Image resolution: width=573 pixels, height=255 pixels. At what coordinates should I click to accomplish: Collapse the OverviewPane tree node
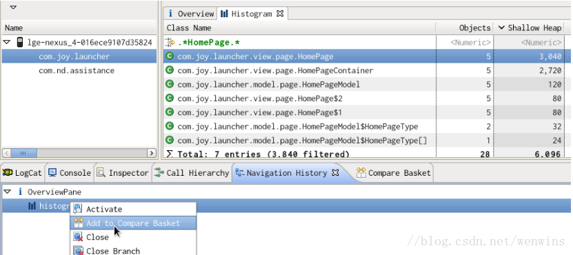coord(7,192)
